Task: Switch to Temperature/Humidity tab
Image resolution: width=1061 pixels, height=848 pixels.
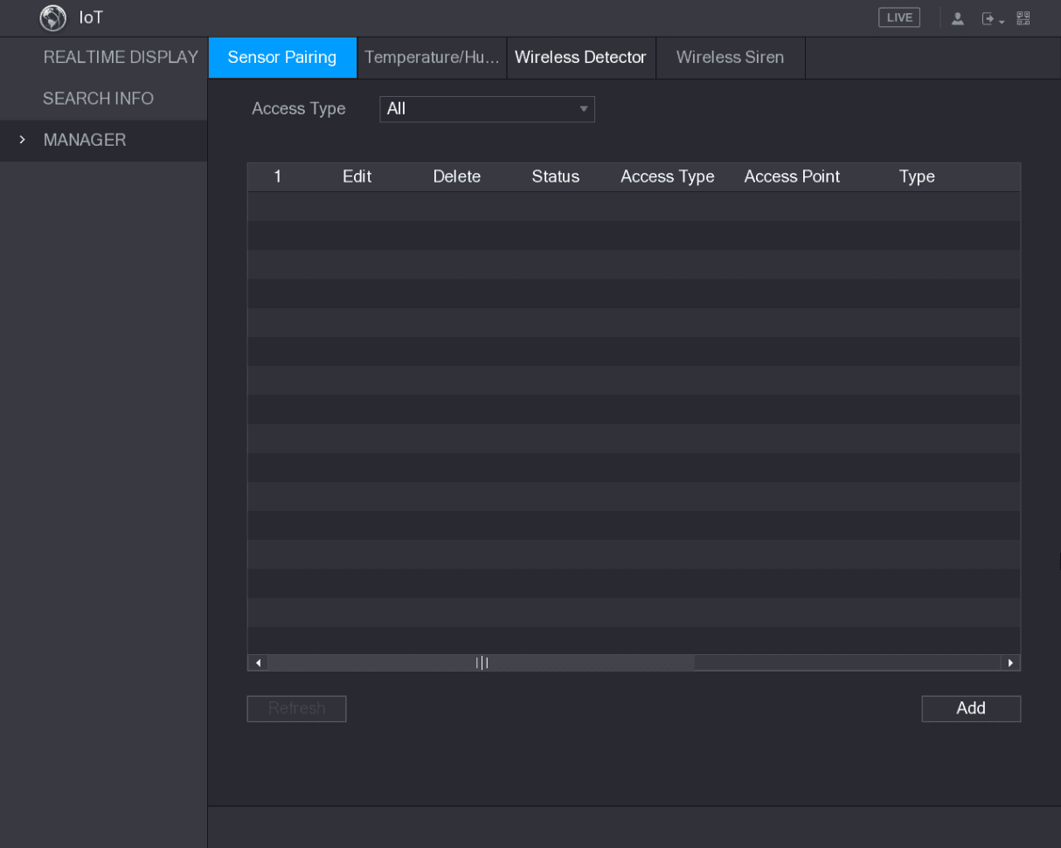Action: tap(432, 58)
